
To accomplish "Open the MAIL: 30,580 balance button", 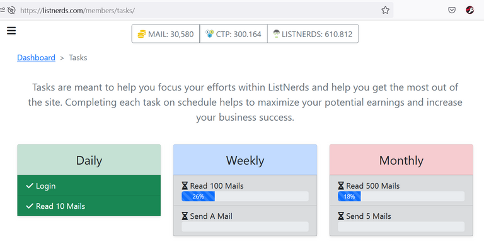I will [166, 34].
